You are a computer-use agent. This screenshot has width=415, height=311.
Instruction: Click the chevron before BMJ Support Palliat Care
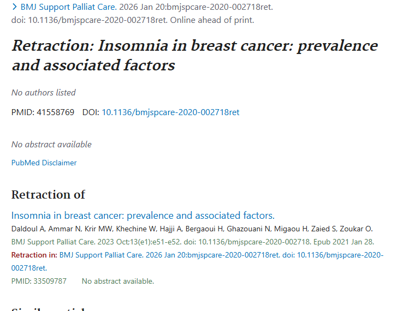point(15,7)
